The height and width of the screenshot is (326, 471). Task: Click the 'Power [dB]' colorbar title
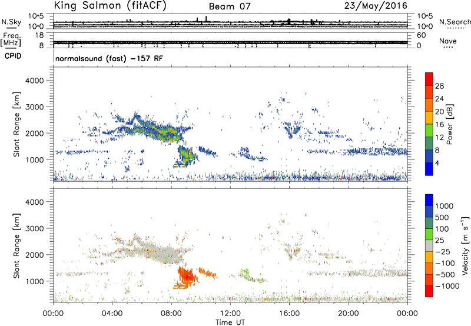click(450, 124)
